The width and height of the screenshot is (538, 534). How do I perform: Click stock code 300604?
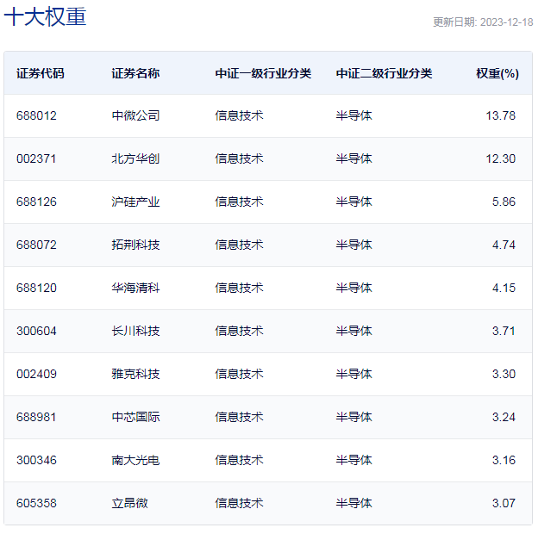(36, 331)
